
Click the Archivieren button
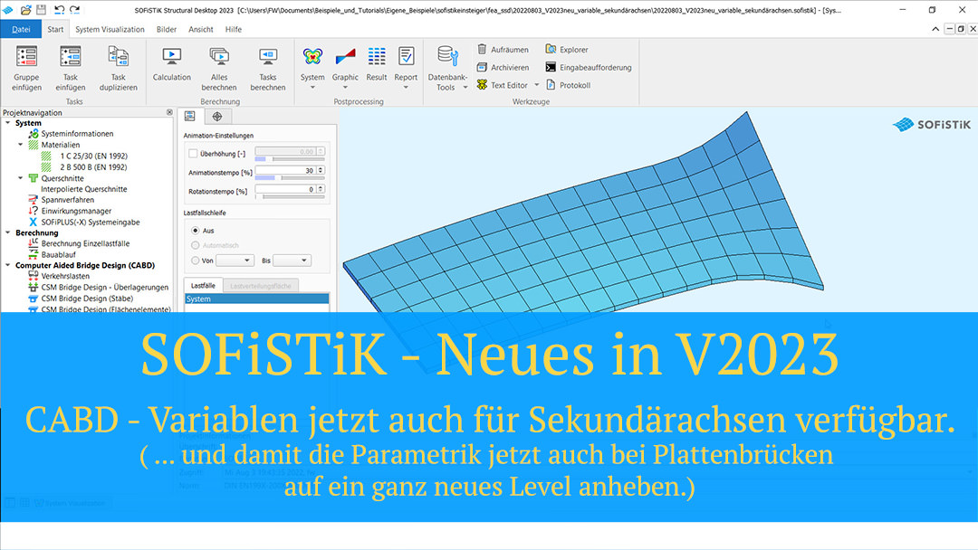click(503, 67)
